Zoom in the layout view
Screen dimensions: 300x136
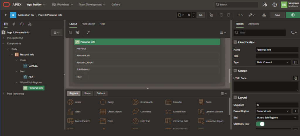(78, 33)
